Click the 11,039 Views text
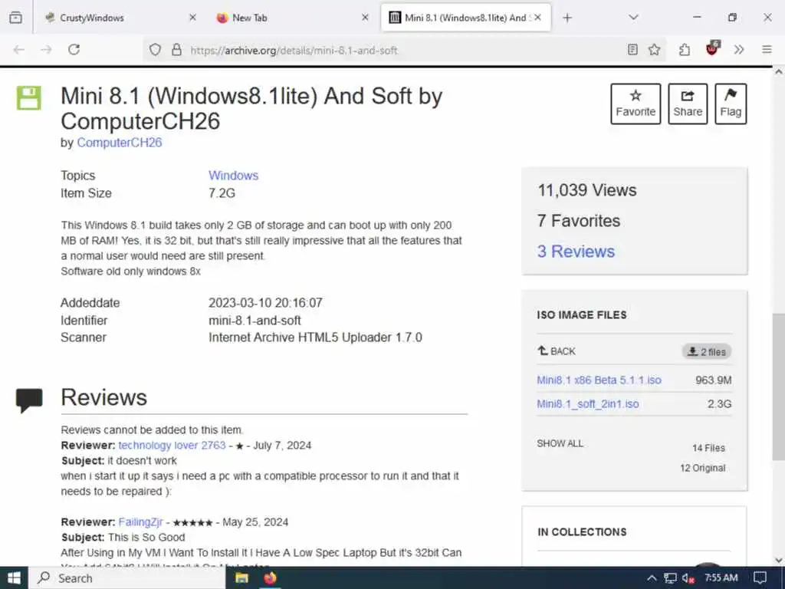Viewport: 785px width, 589px height. [x=586, y=190]
